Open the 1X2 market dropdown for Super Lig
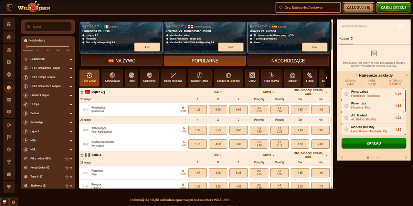Image resolution: width=413 pixels, height=206 pixels. point(217,92)
